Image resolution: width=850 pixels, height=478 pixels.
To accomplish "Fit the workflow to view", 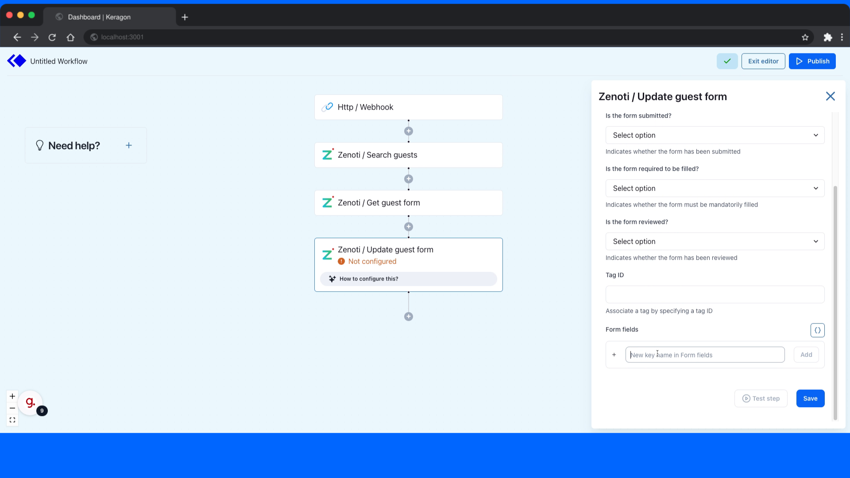I will pos(12,420).
